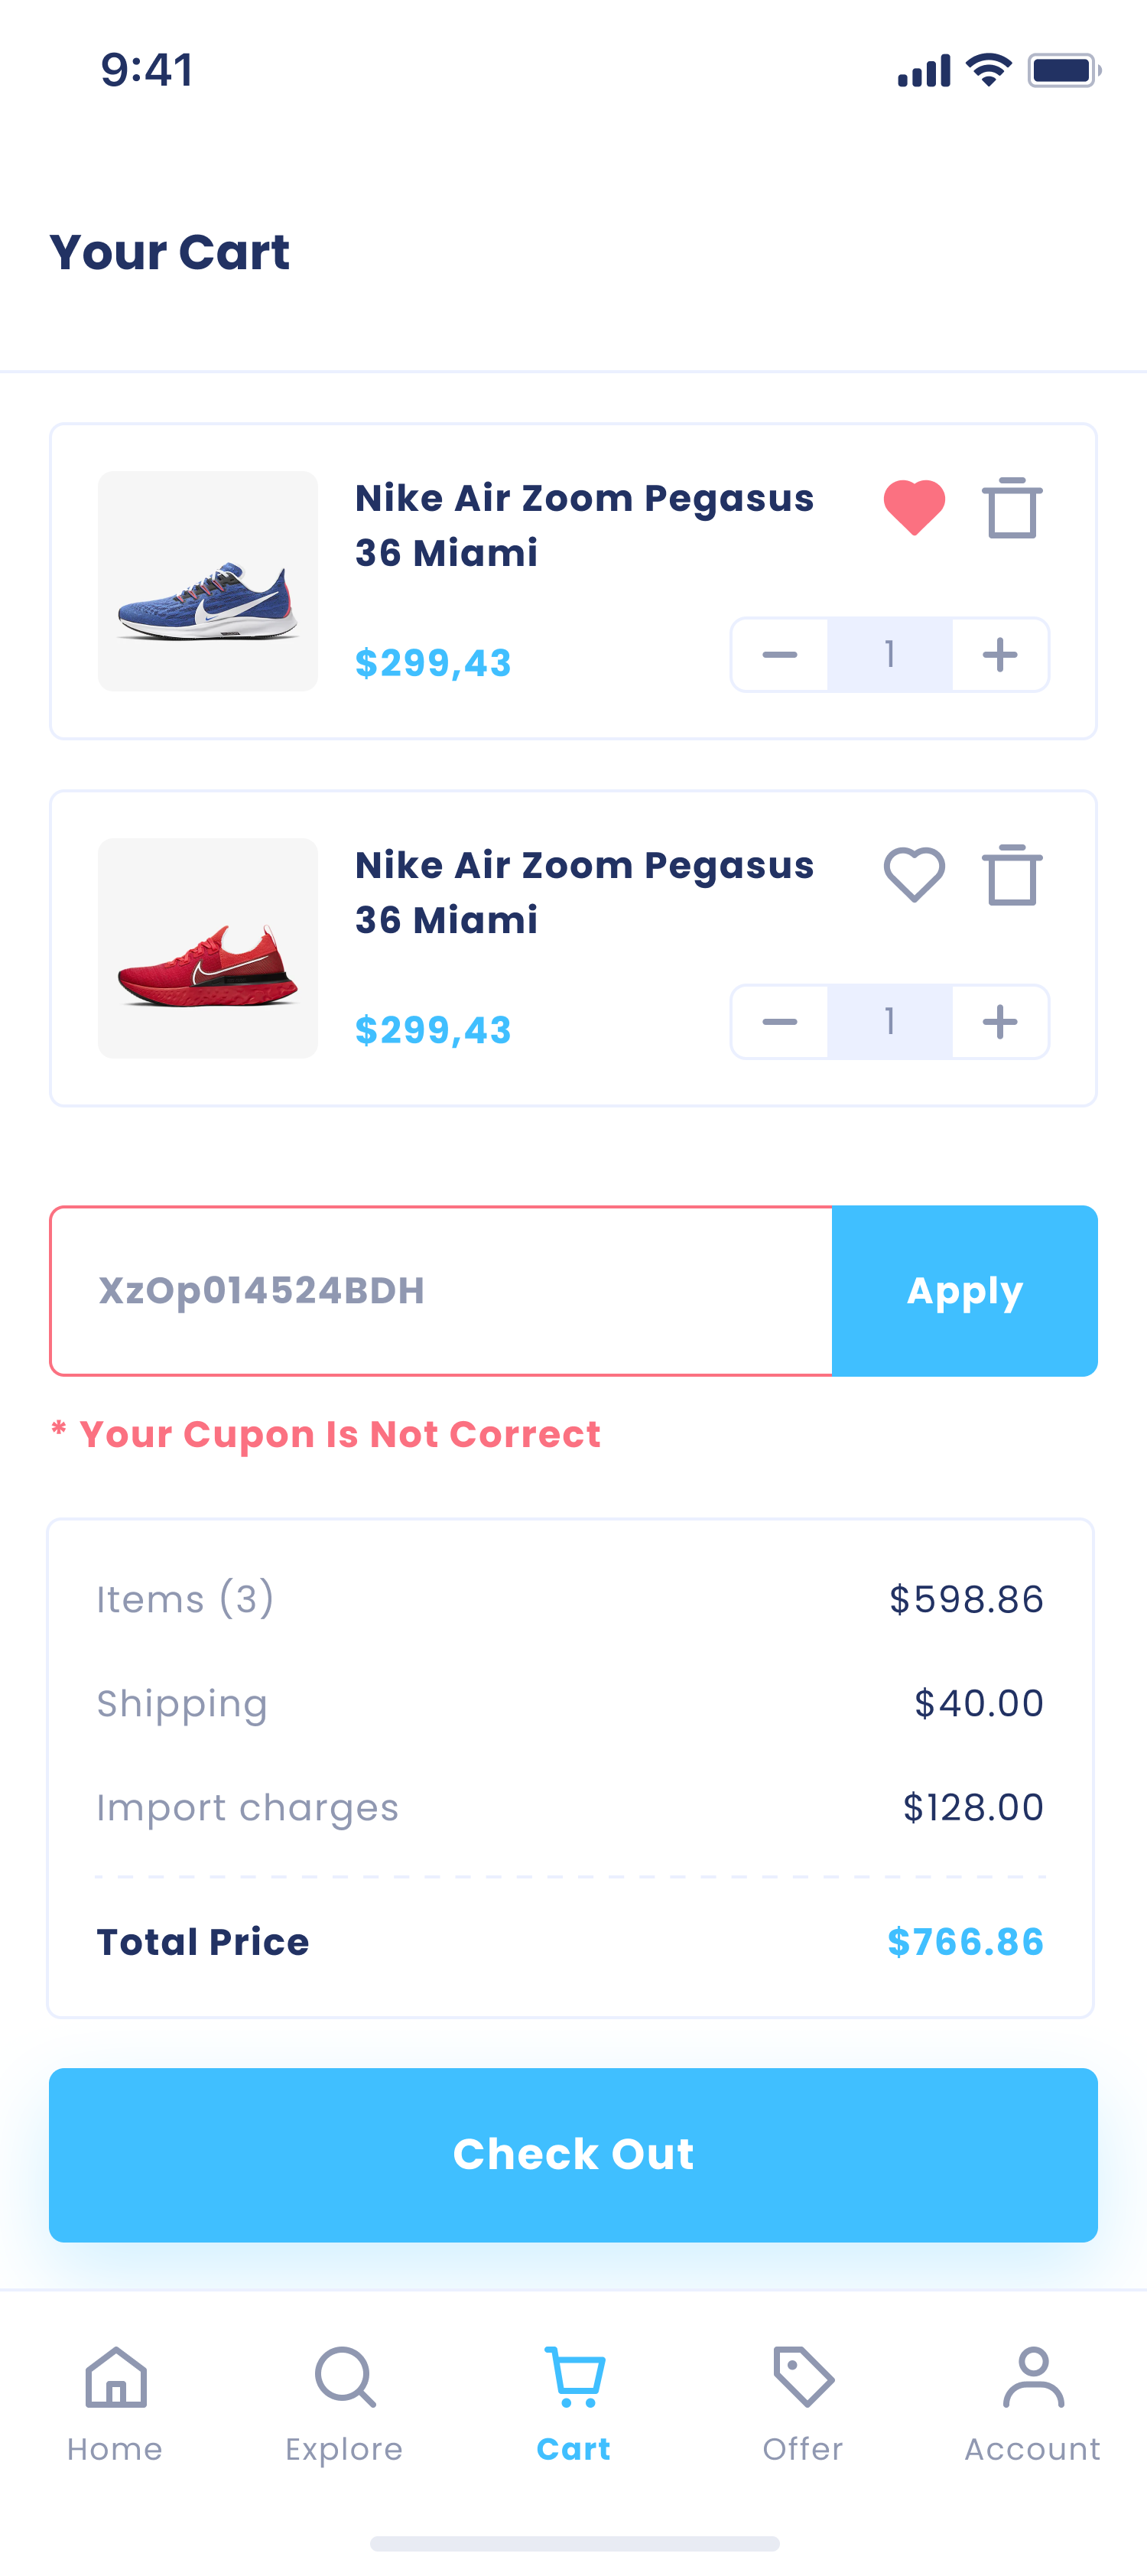Open the blue shoe product thumbnail
1147x2576 pixels.
[208, 581]
